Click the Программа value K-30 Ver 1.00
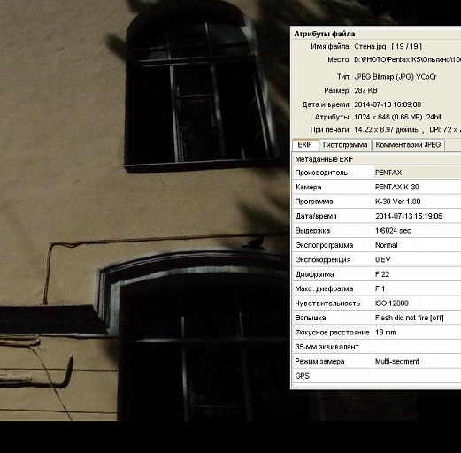Viewport: 461px width, 453px height. tap(397, 202)
